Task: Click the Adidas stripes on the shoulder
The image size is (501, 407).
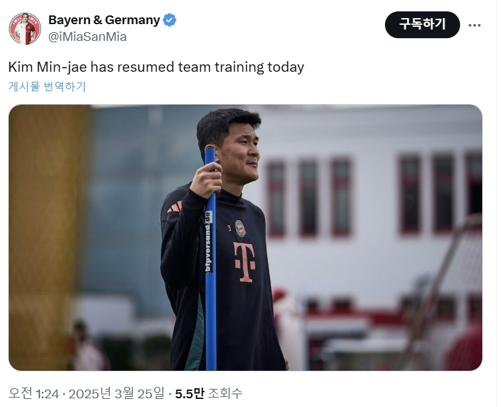Action: click(174, 207)
